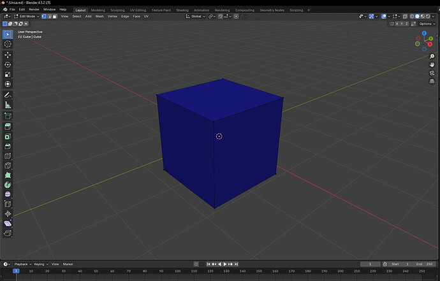The image size is (440, 281).
Task: Click the Zoom view magnifier icon
Action: point(432,56)
